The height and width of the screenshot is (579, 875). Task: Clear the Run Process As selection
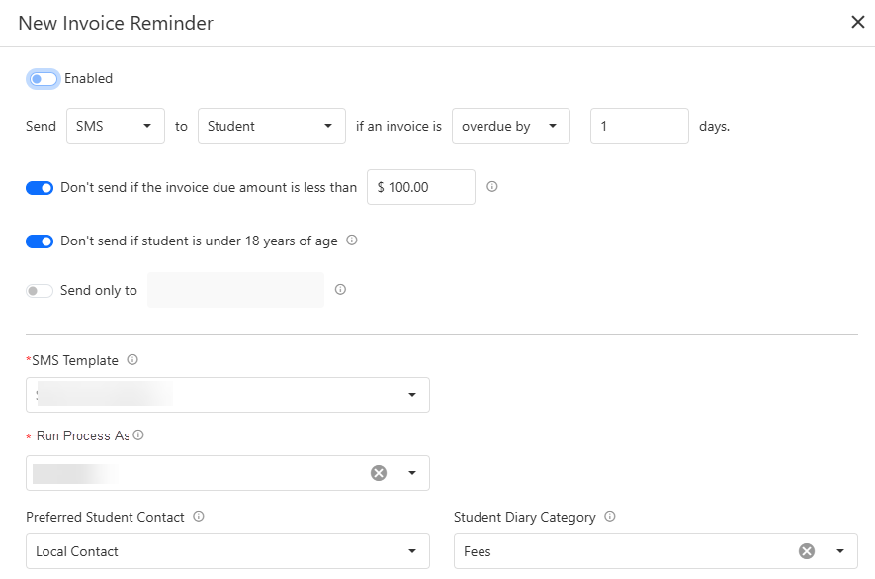pos(379,473)
